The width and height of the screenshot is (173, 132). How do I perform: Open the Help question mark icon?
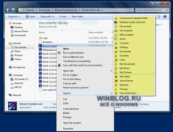[165, 17]
